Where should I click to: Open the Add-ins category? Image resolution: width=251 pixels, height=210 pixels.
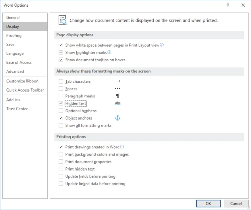(25, 100)
